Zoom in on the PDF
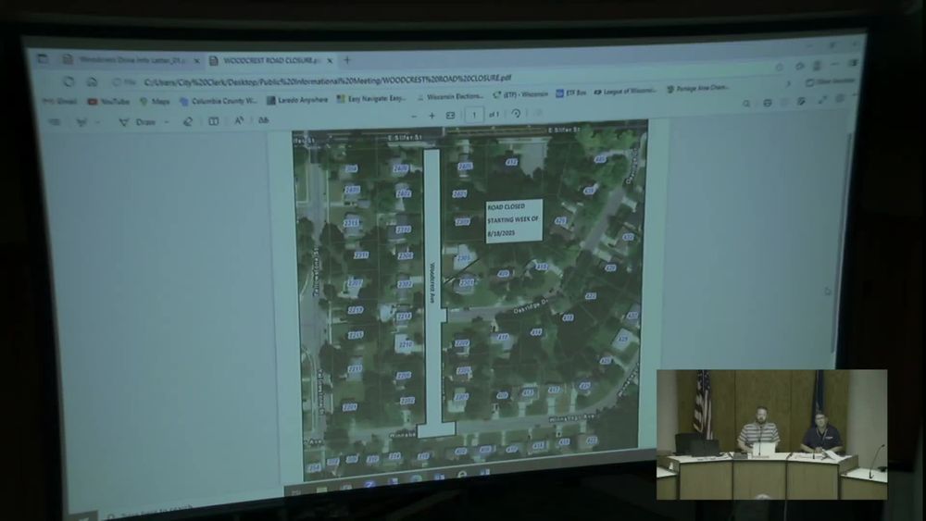The height and width of the screenshot is (521, 926). (x=432, y=116)
